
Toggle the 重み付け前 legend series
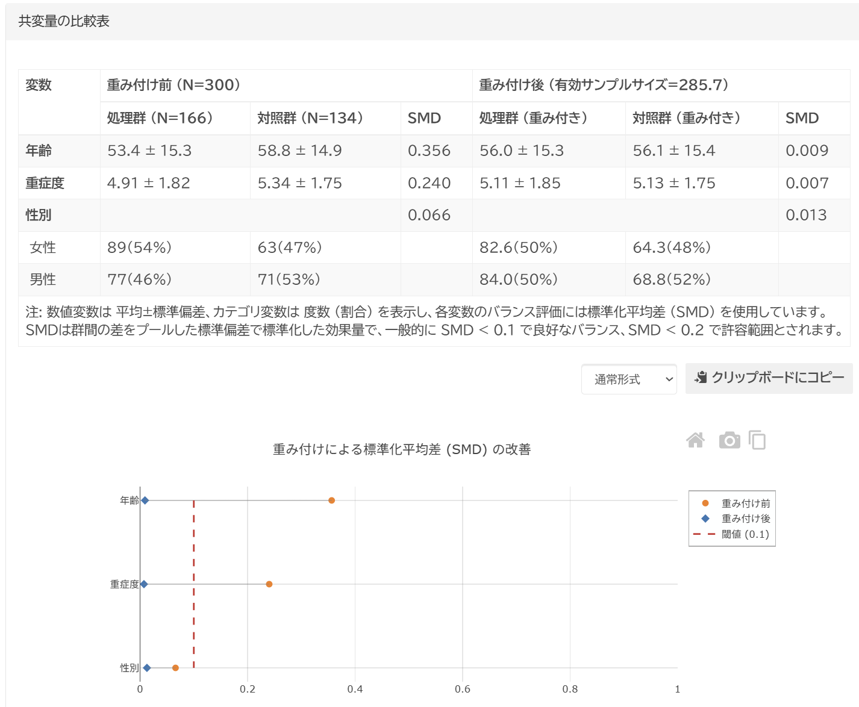[745, 503]
